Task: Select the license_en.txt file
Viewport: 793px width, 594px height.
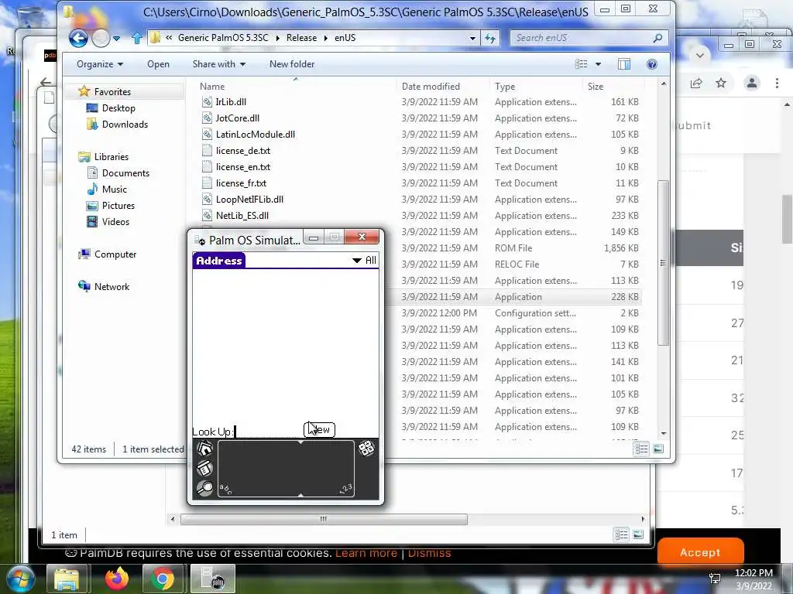Action: pos(242,167)
